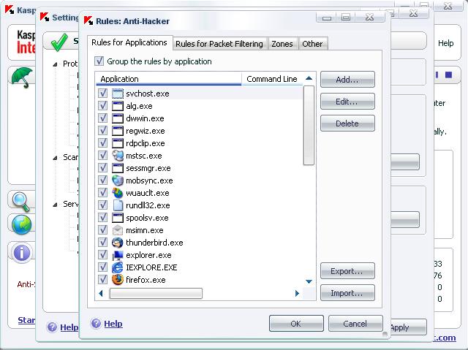
Task: Open the Other tab
Action: pos(312,44)
